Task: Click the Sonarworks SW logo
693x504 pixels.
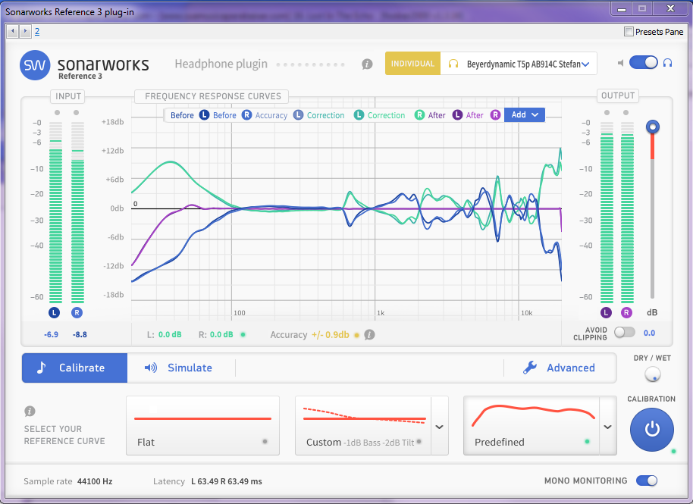Action: point(35,65)
